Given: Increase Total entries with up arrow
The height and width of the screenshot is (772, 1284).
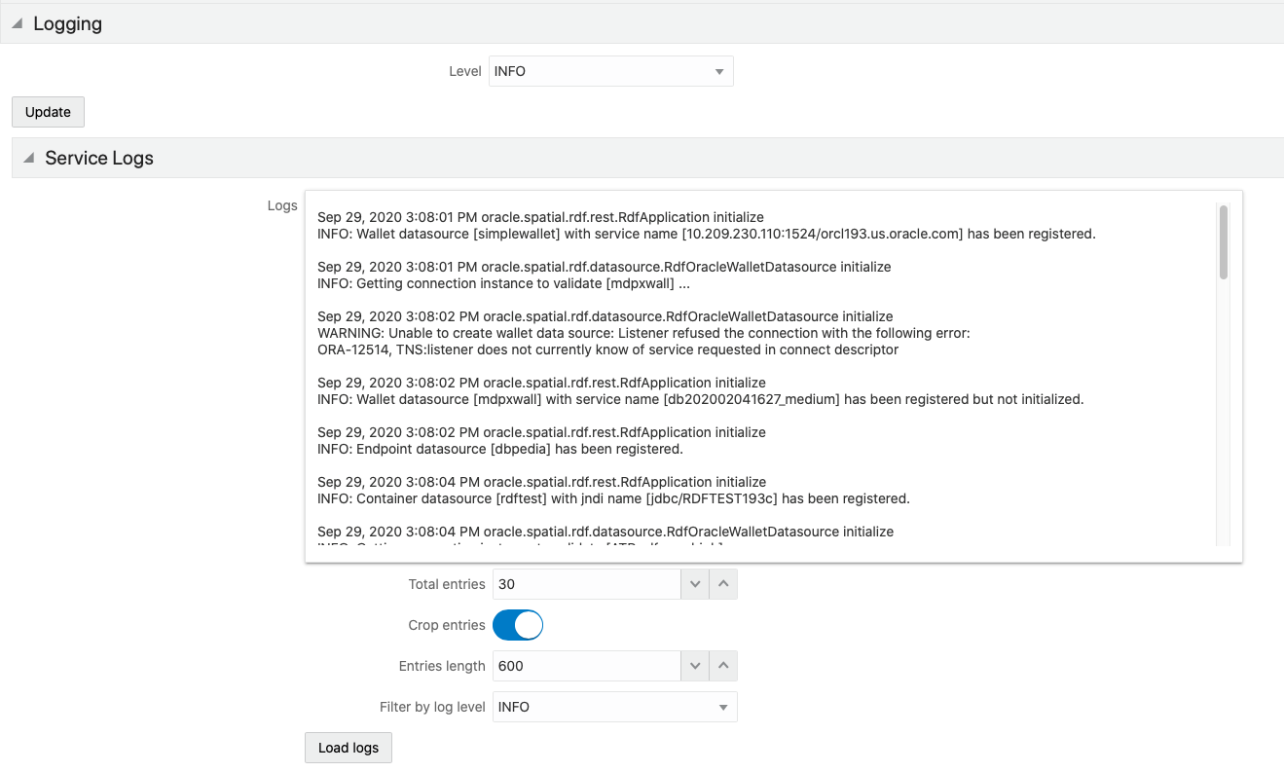Looking at the screenshot, I should pyautogui.click(x=723, y=584).
